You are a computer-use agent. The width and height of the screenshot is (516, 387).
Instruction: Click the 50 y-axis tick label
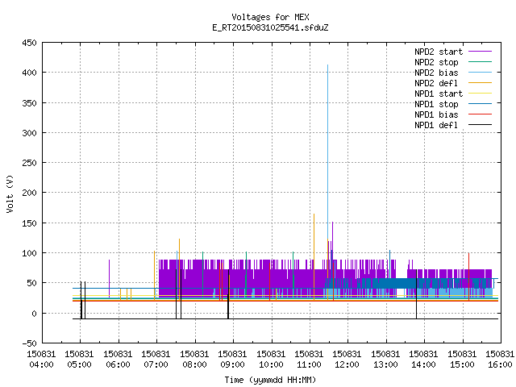click(x=31, y=283)
